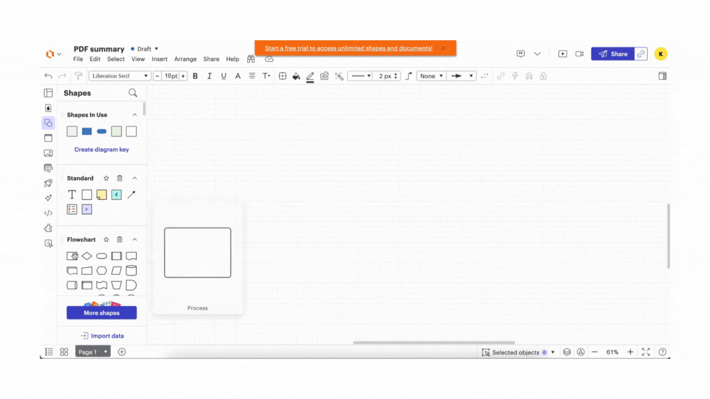Add a new page with plus

pyautogui.click(x=122, y=352)
